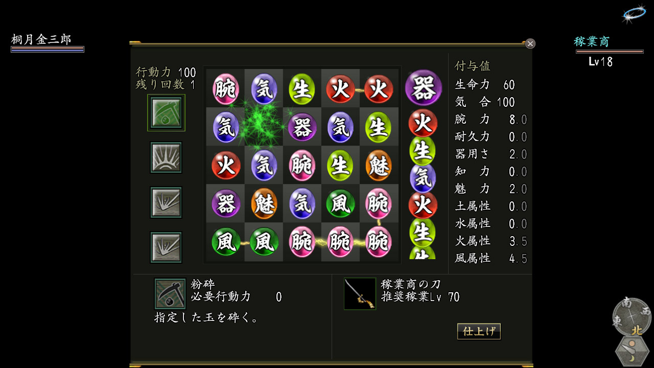Select the green 風 orb in bottom-left cell
Image resolution: width=654 pixels, height=368 pixels.
225,242
